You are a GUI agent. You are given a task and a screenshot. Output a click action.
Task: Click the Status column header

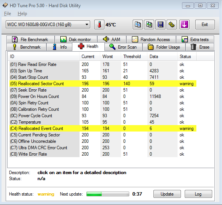pos(187,57)
